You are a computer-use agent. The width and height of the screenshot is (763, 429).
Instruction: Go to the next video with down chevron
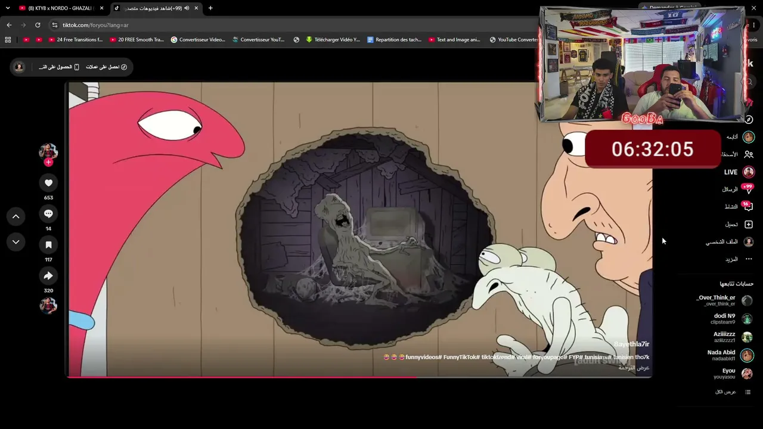coord(16,242)
